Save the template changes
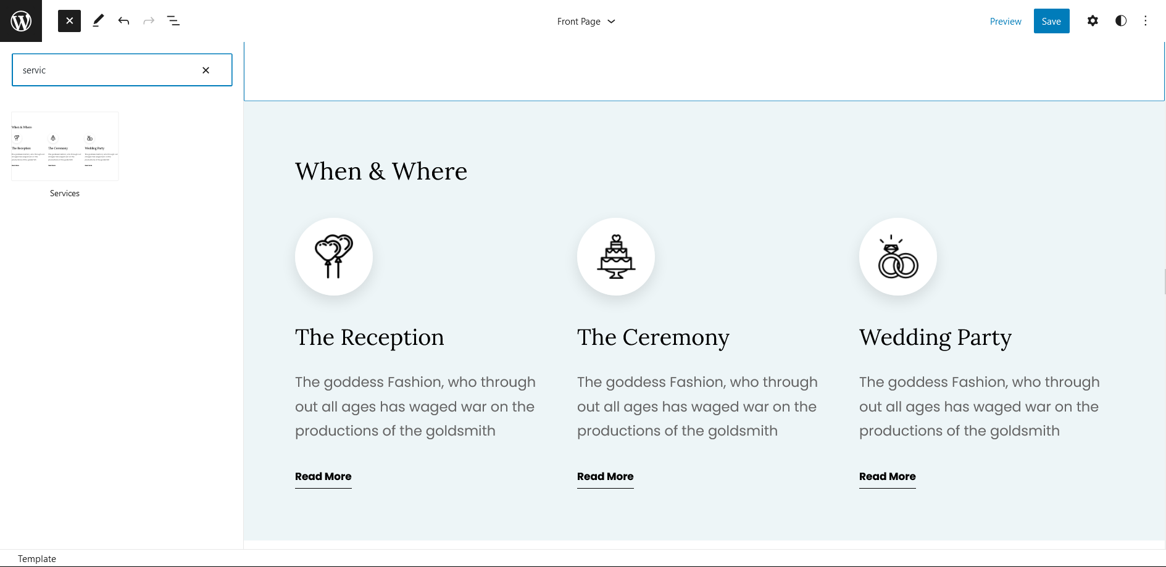The image size is (1166, 567). click(1051, 22)
